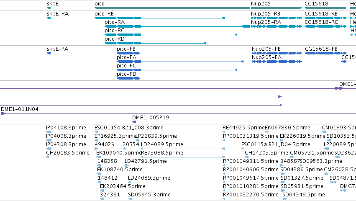The height and width of the screenshot is (201, 356).
Task: Open the pico-PB protein label
Action: tap(126, 49)
